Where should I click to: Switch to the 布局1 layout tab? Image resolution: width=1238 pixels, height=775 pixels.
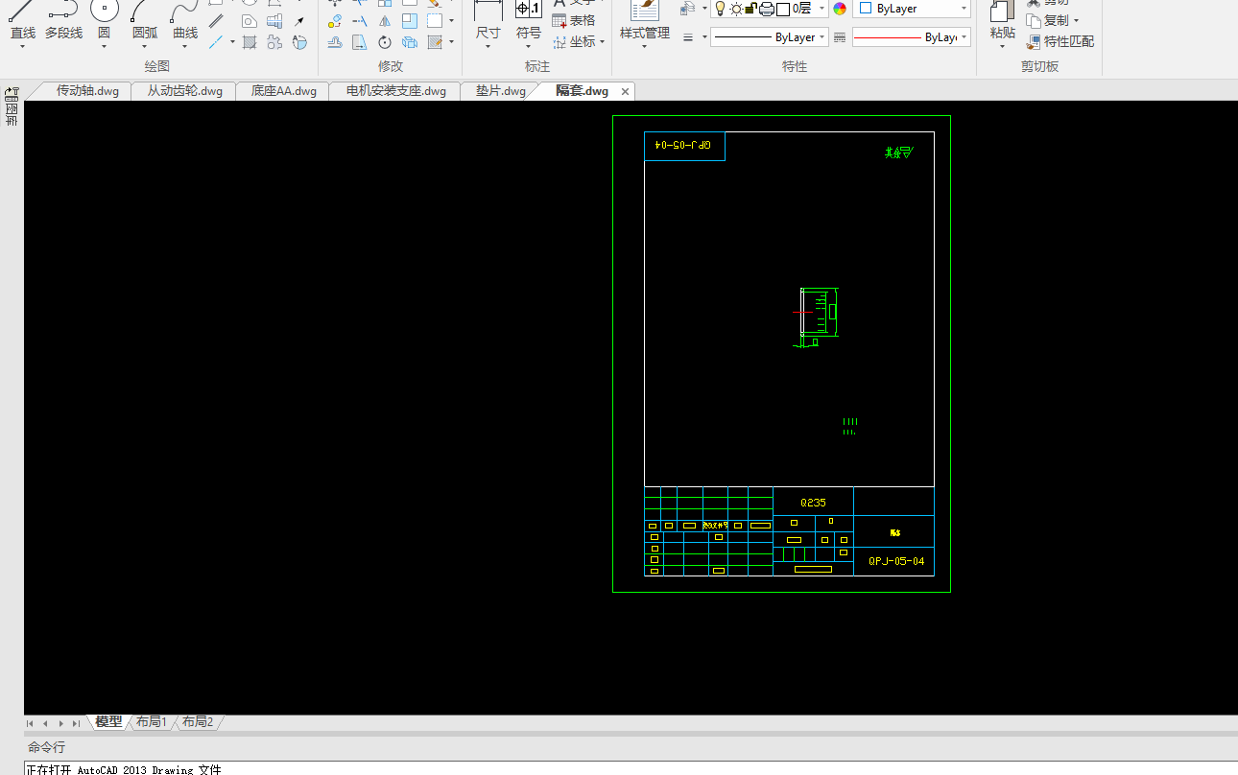(x=152, y=722)
